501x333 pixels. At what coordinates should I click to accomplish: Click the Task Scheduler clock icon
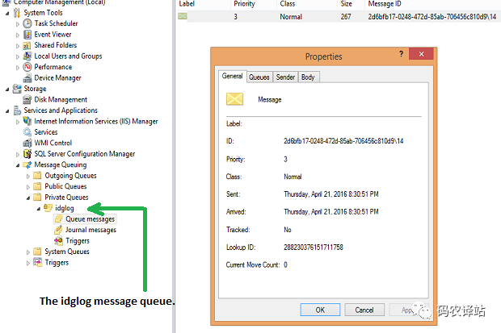click(27, 23)
